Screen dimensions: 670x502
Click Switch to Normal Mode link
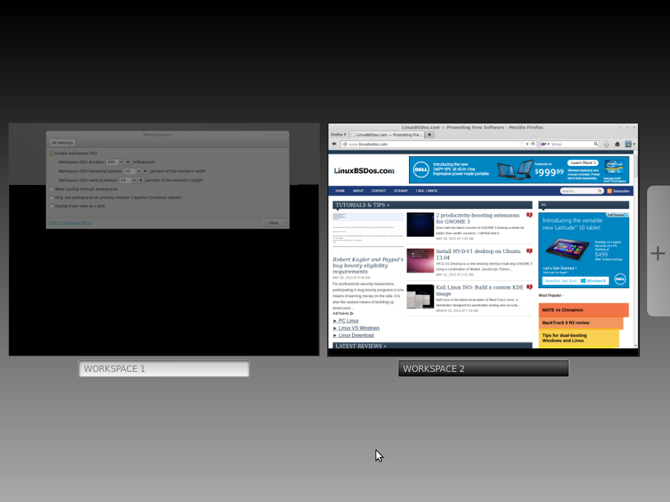pyautogui.click(x=70, y=223)
